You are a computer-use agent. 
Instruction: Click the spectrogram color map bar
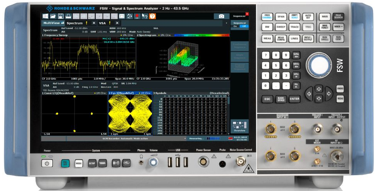[201, 35]
